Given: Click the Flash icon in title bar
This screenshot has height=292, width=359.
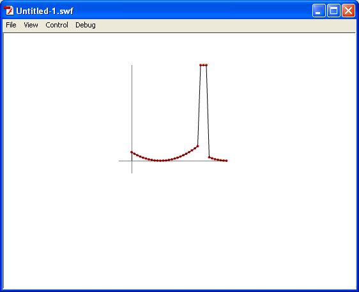Looking at the screenshot, I should tap(9, 11).
